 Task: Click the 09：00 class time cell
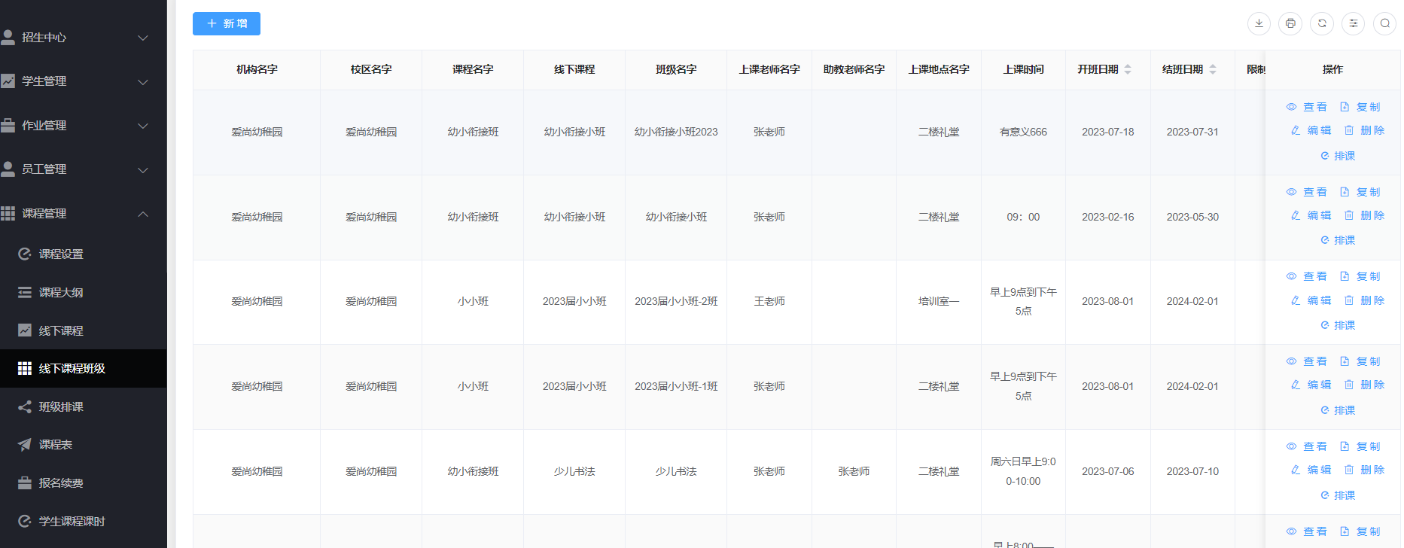coord(1023,217)
